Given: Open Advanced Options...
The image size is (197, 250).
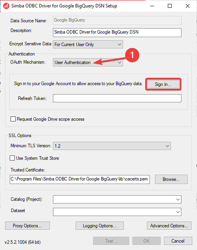Looking at the screenshot, I should click(x=169, y=226).
